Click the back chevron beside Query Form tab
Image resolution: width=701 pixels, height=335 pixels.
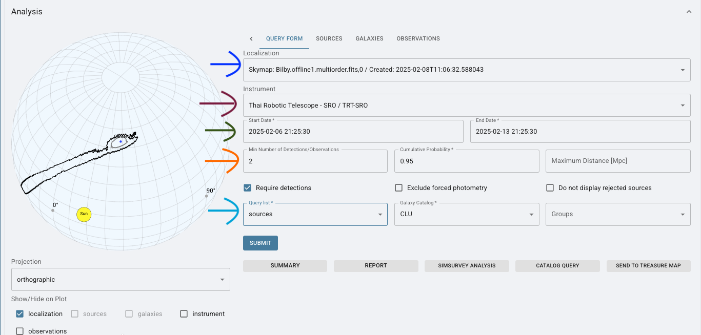pyautogui.click(x=251, y=38)
